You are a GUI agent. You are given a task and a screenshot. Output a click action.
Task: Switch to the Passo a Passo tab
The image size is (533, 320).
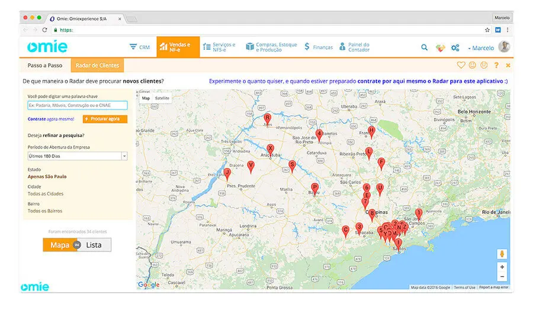pos(44,65)
